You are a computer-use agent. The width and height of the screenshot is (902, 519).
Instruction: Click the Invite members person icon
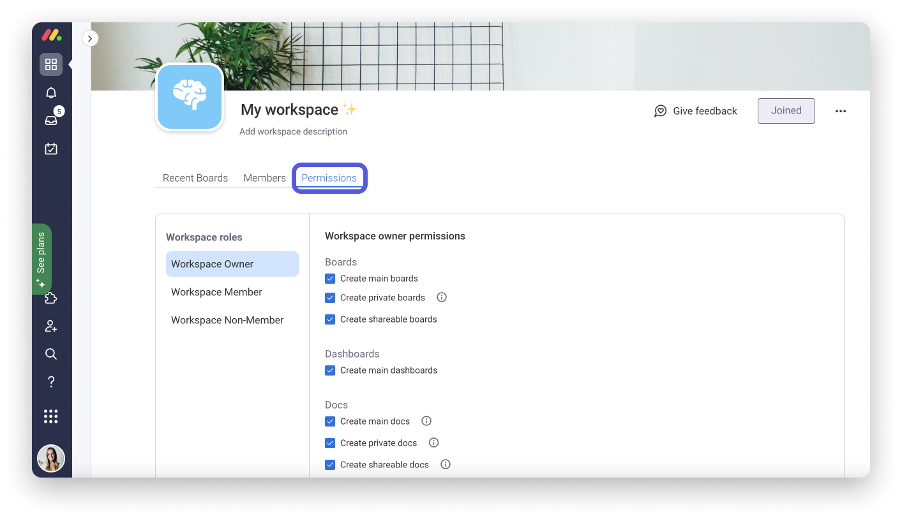point(50,326)
